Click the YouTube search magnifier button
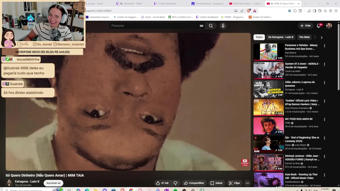Screen dimensions: 340x191 point(211,26)
